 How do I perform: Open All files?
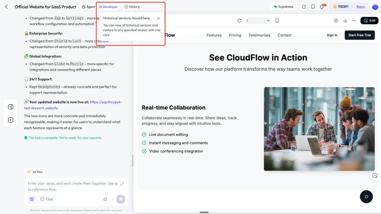click(35, 172)
